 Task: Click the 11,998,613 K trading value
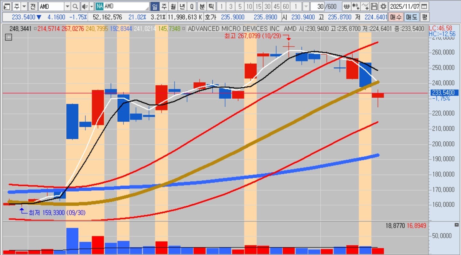185,17
